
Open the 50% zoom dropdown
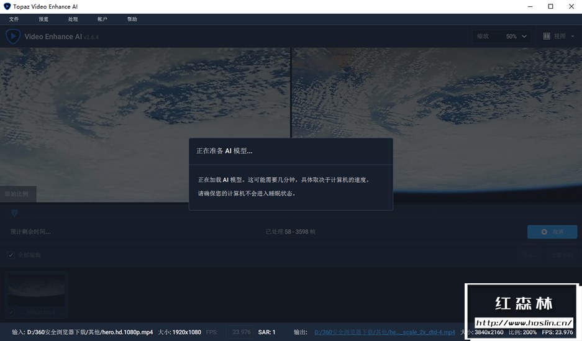[x=516, y=37]
